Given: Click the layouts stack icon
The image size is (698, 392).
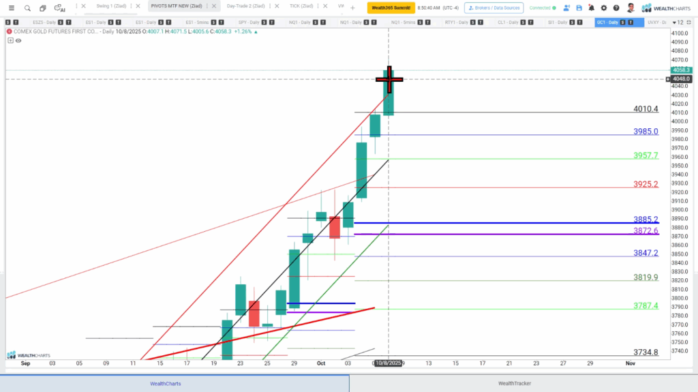Looking at the screenshot, I should [43, 8].
